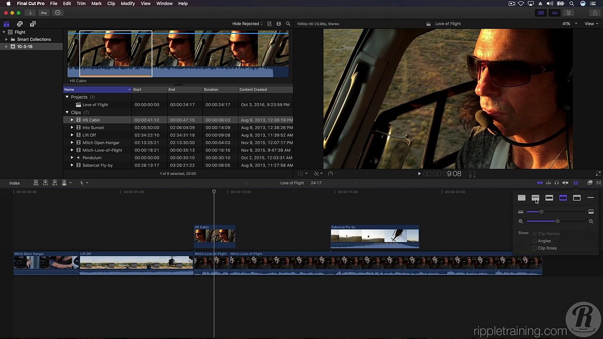Open the Index panel button

pyautogui.click(x=15, y=183)
